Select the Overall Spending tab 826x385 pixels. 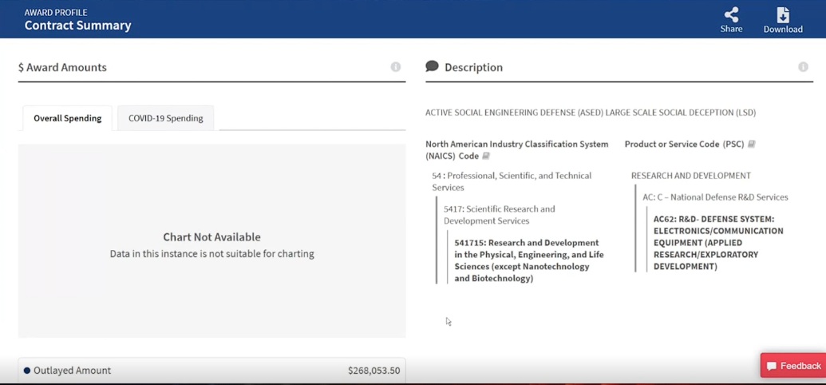(67, 118)
